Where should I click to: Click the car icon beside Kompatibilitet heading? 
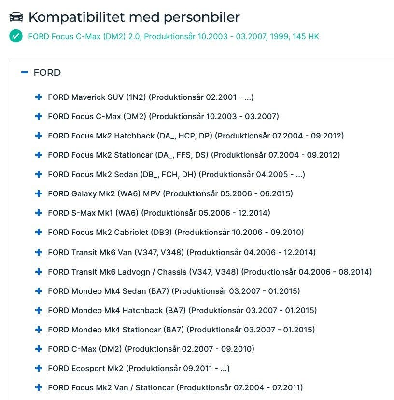tap(16, 17)
